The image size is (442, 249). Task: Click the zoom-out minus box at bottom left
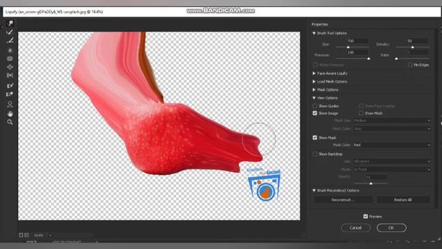21,235
